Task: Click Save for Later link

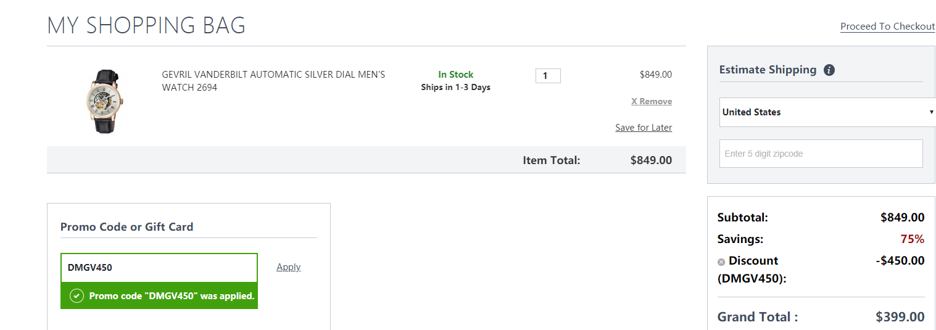Action: pos(644,128)
